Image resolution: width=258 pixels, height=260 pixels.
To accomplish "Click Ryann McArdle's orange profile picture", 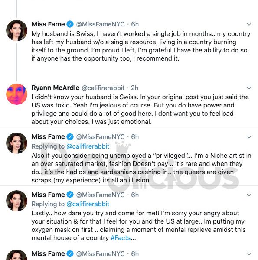I will point(16,94).
